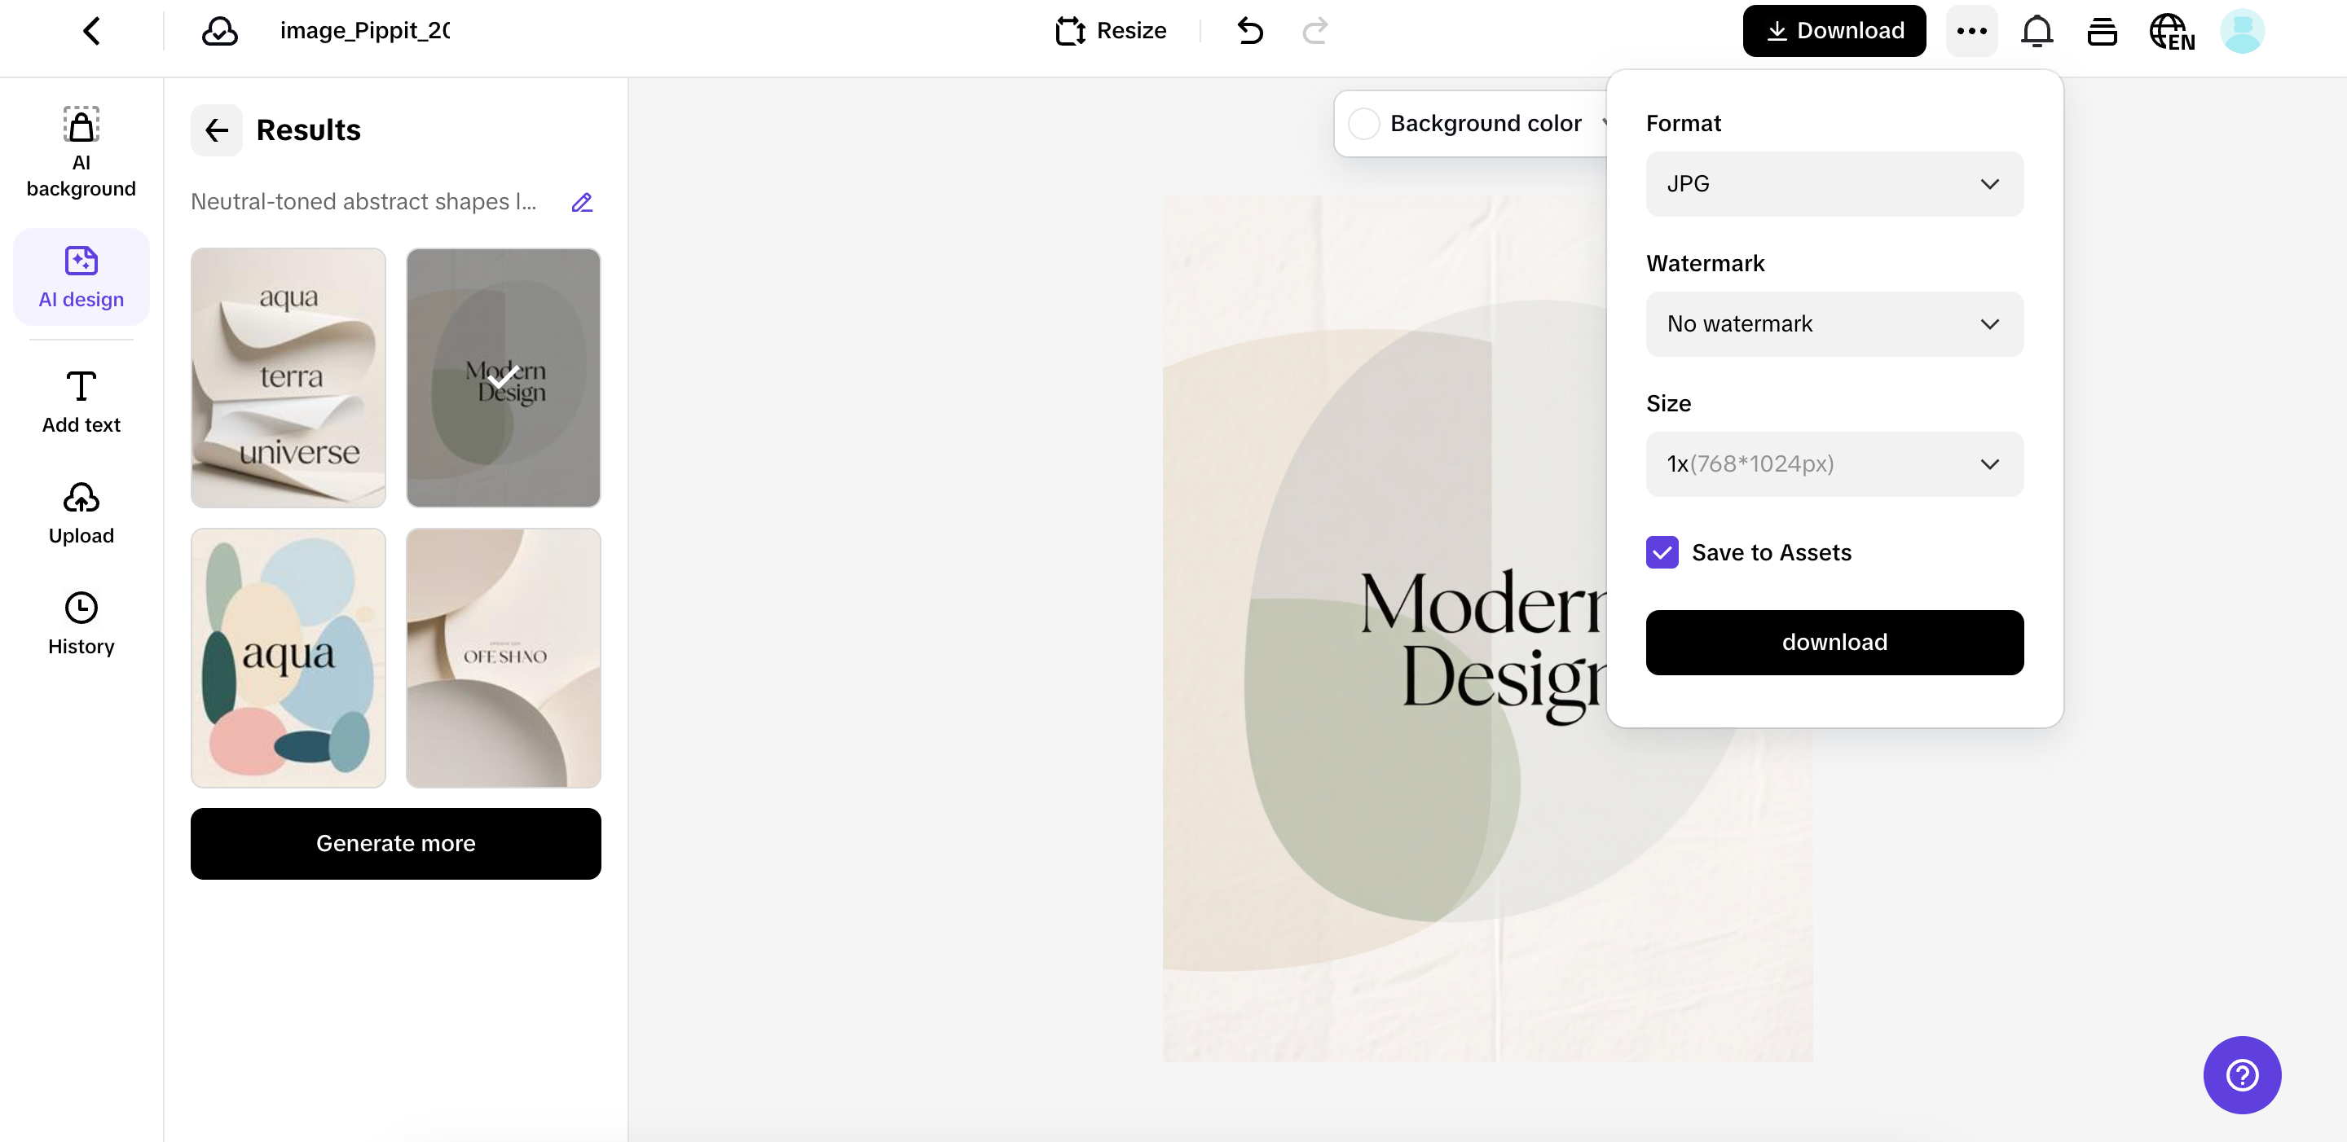The height and width of the screenshot is (1142, 2347).
Task: Open the AI background tool
Action: (81, 152)
